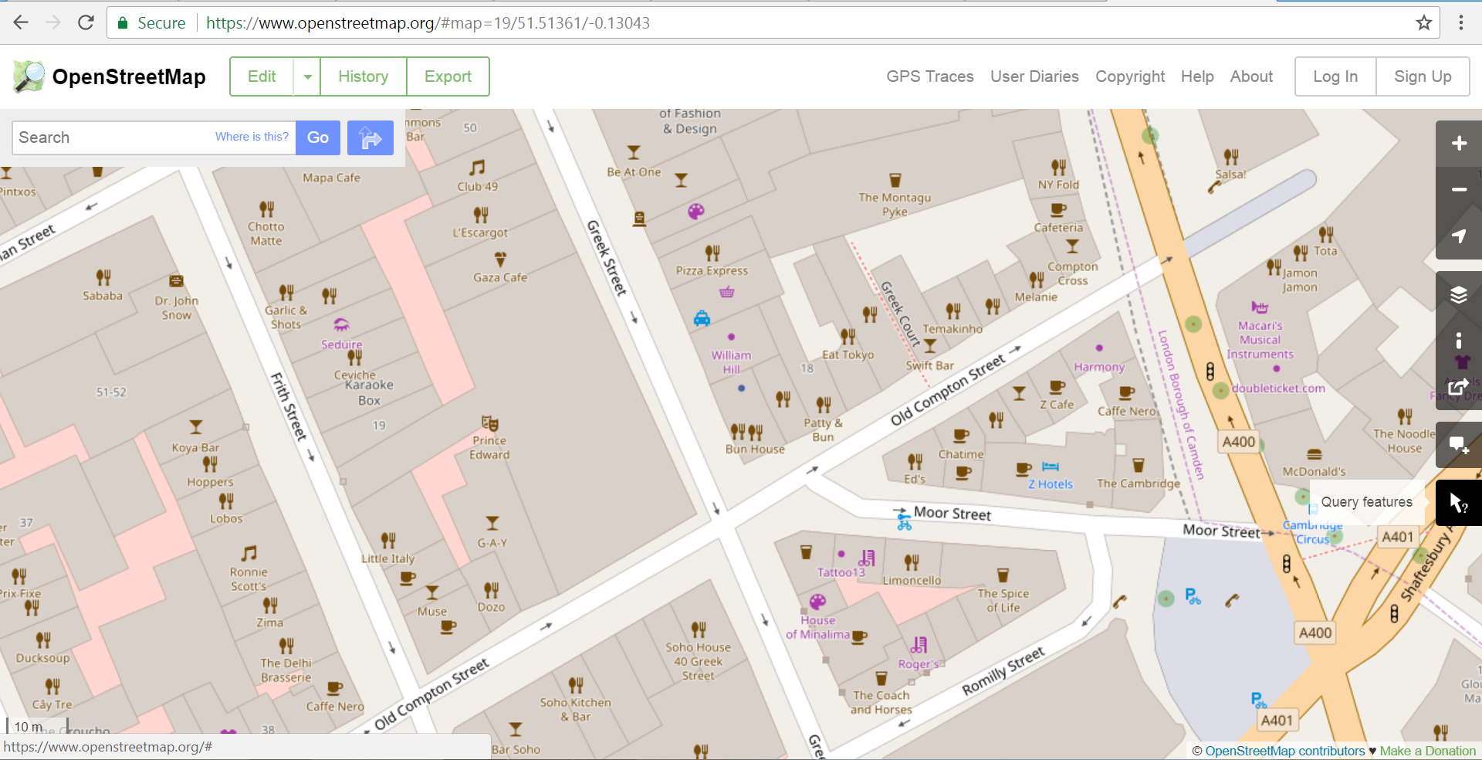The height and width of the screenshot is (760, 1482).
Task: Bookmark this page with the star icon
Action: point(1424,22)
